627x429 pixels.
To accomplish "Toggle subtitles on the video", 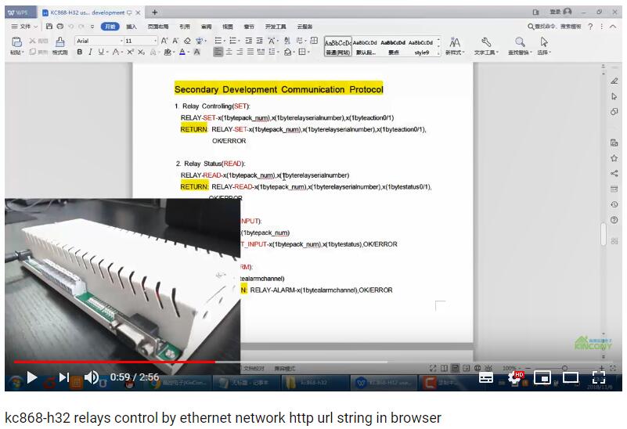I will pyautogui.click(x=486, y=377).
